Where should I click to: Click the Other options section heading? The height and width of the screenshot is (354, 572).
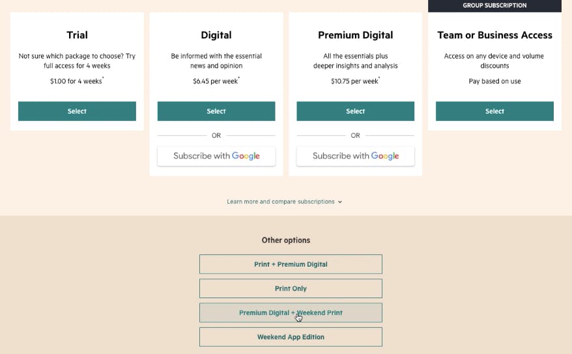286,240
